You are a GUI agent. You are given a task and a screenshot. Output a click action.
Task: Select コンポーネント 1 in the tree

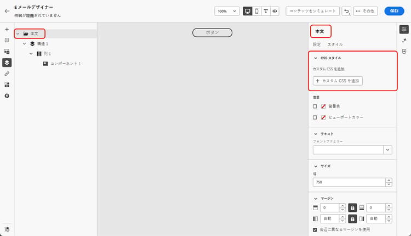tap(66, 64)
